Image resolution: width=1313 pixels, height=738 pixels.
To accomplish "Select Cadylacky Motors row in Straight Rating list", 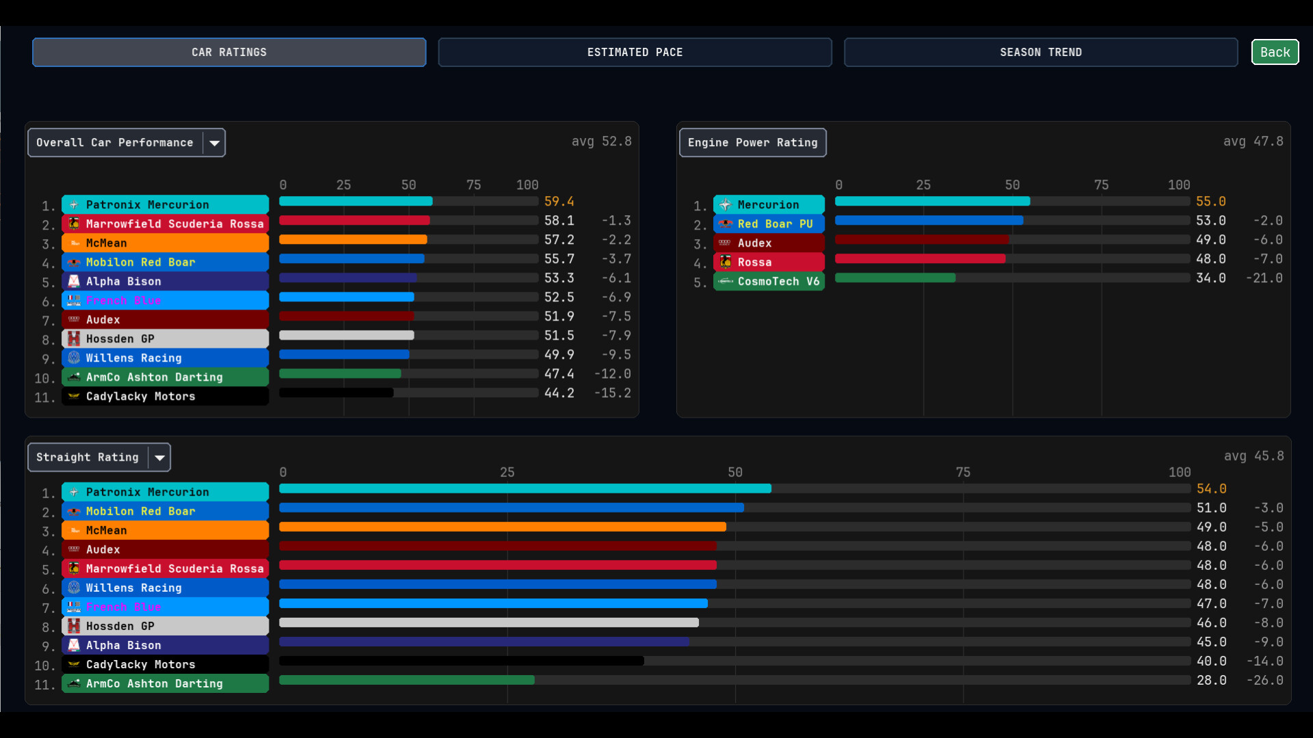I will 165,664.
